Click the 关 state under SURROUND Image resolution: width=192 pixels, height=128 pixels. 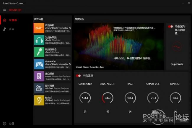pos(85,111)
